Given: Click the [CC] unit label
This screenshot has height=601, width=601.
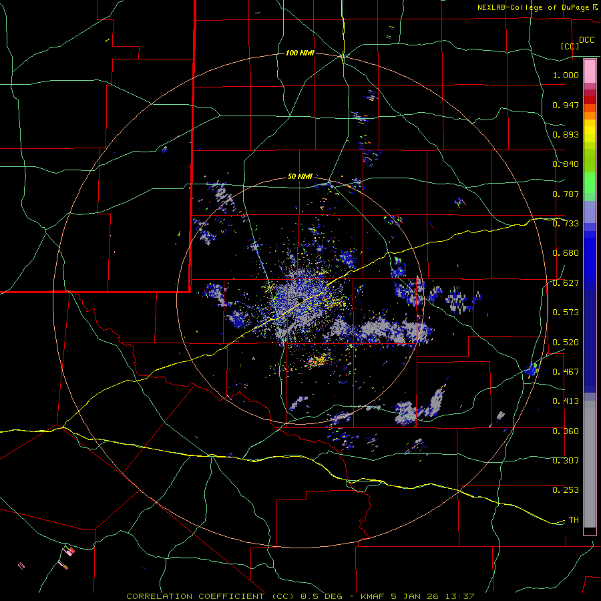Looking at the screenshot, I should pos(570,46).
